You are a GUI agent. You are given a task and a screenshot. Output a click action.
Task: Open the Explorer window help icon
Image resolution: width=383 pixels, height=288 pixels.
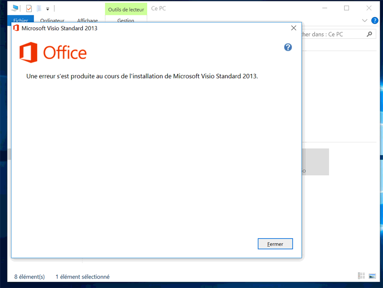point(375,21)
